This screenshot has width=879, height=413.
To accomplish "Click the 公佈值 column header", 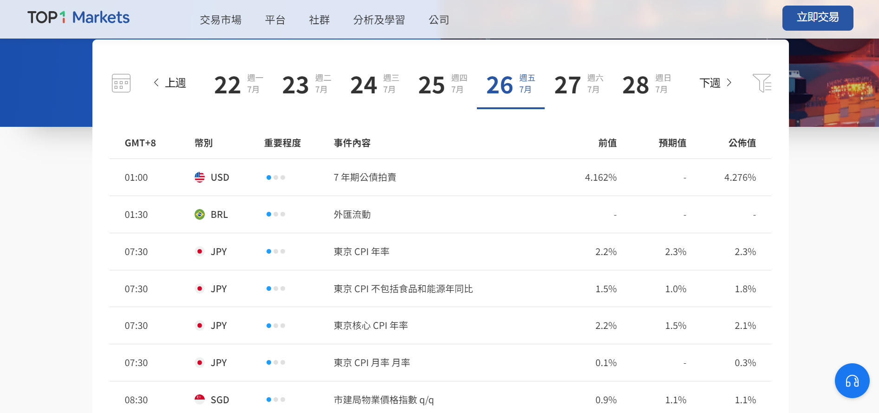I will 742,143.
